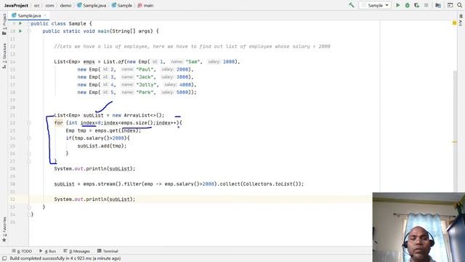Image resolution: width=465 pixels, height=262 pixels.
Task: Click the Build Project hammer icon
Action: (x=352, y=5)
